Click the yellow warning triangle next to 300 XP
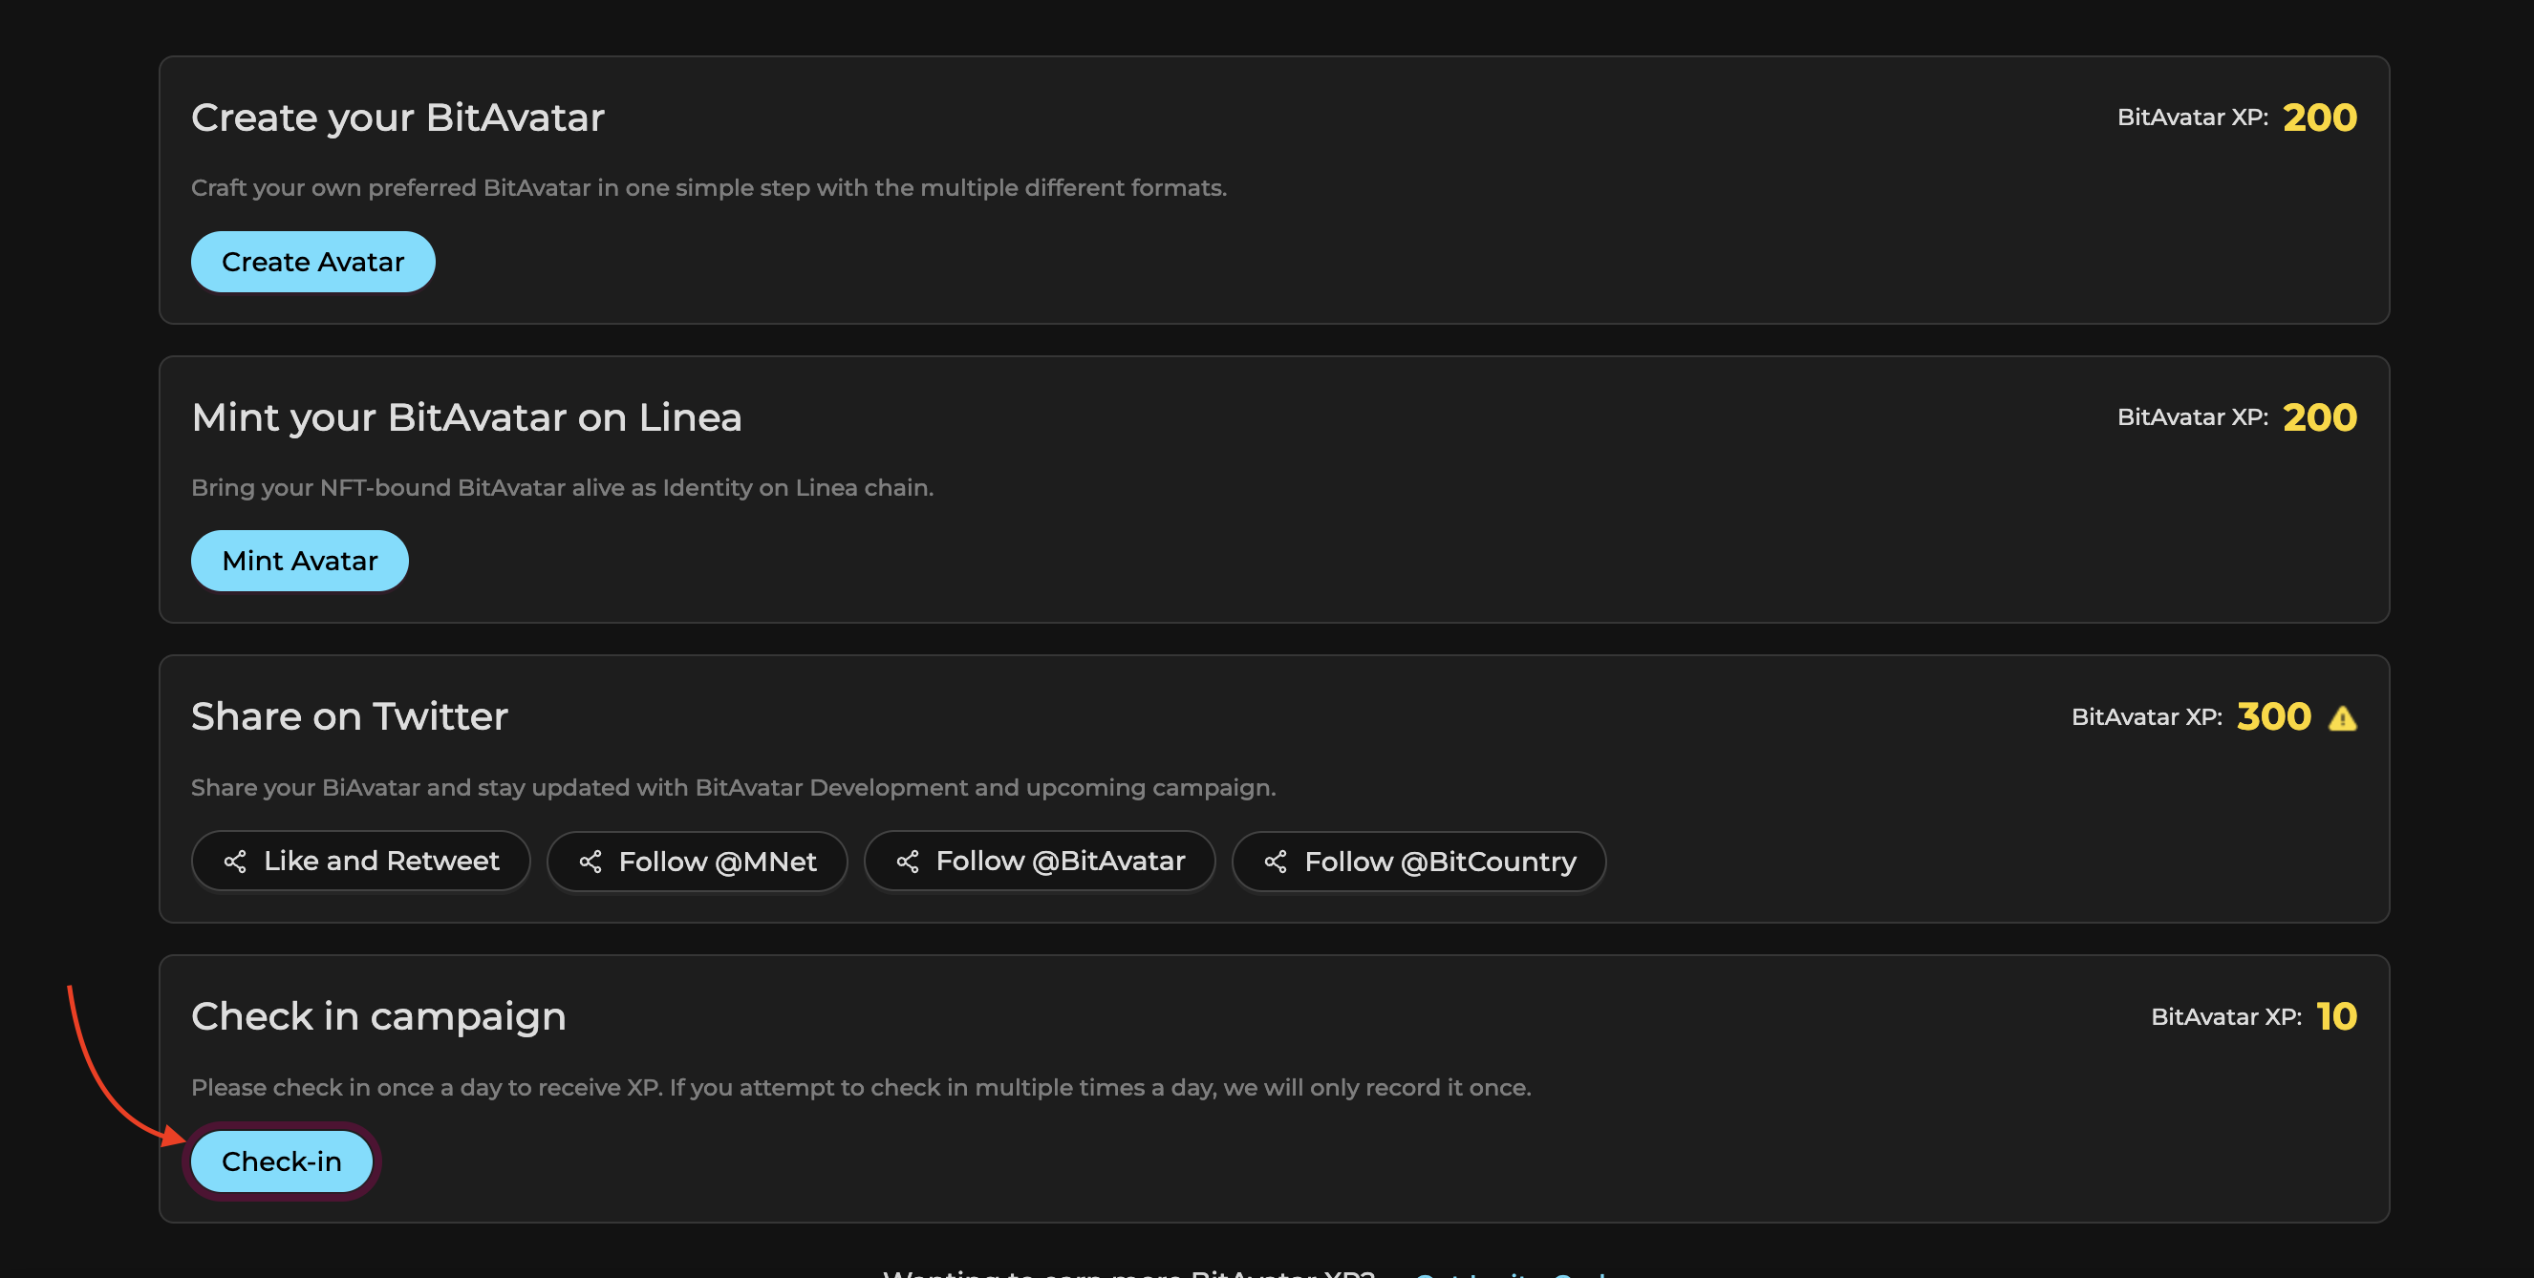Viewport: 2534px width, 1278px height. tap(2342, 718)
